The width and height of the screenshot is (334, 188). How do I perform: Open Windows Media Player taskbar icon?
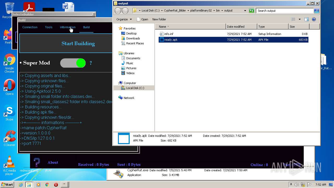tap(38, 185)
